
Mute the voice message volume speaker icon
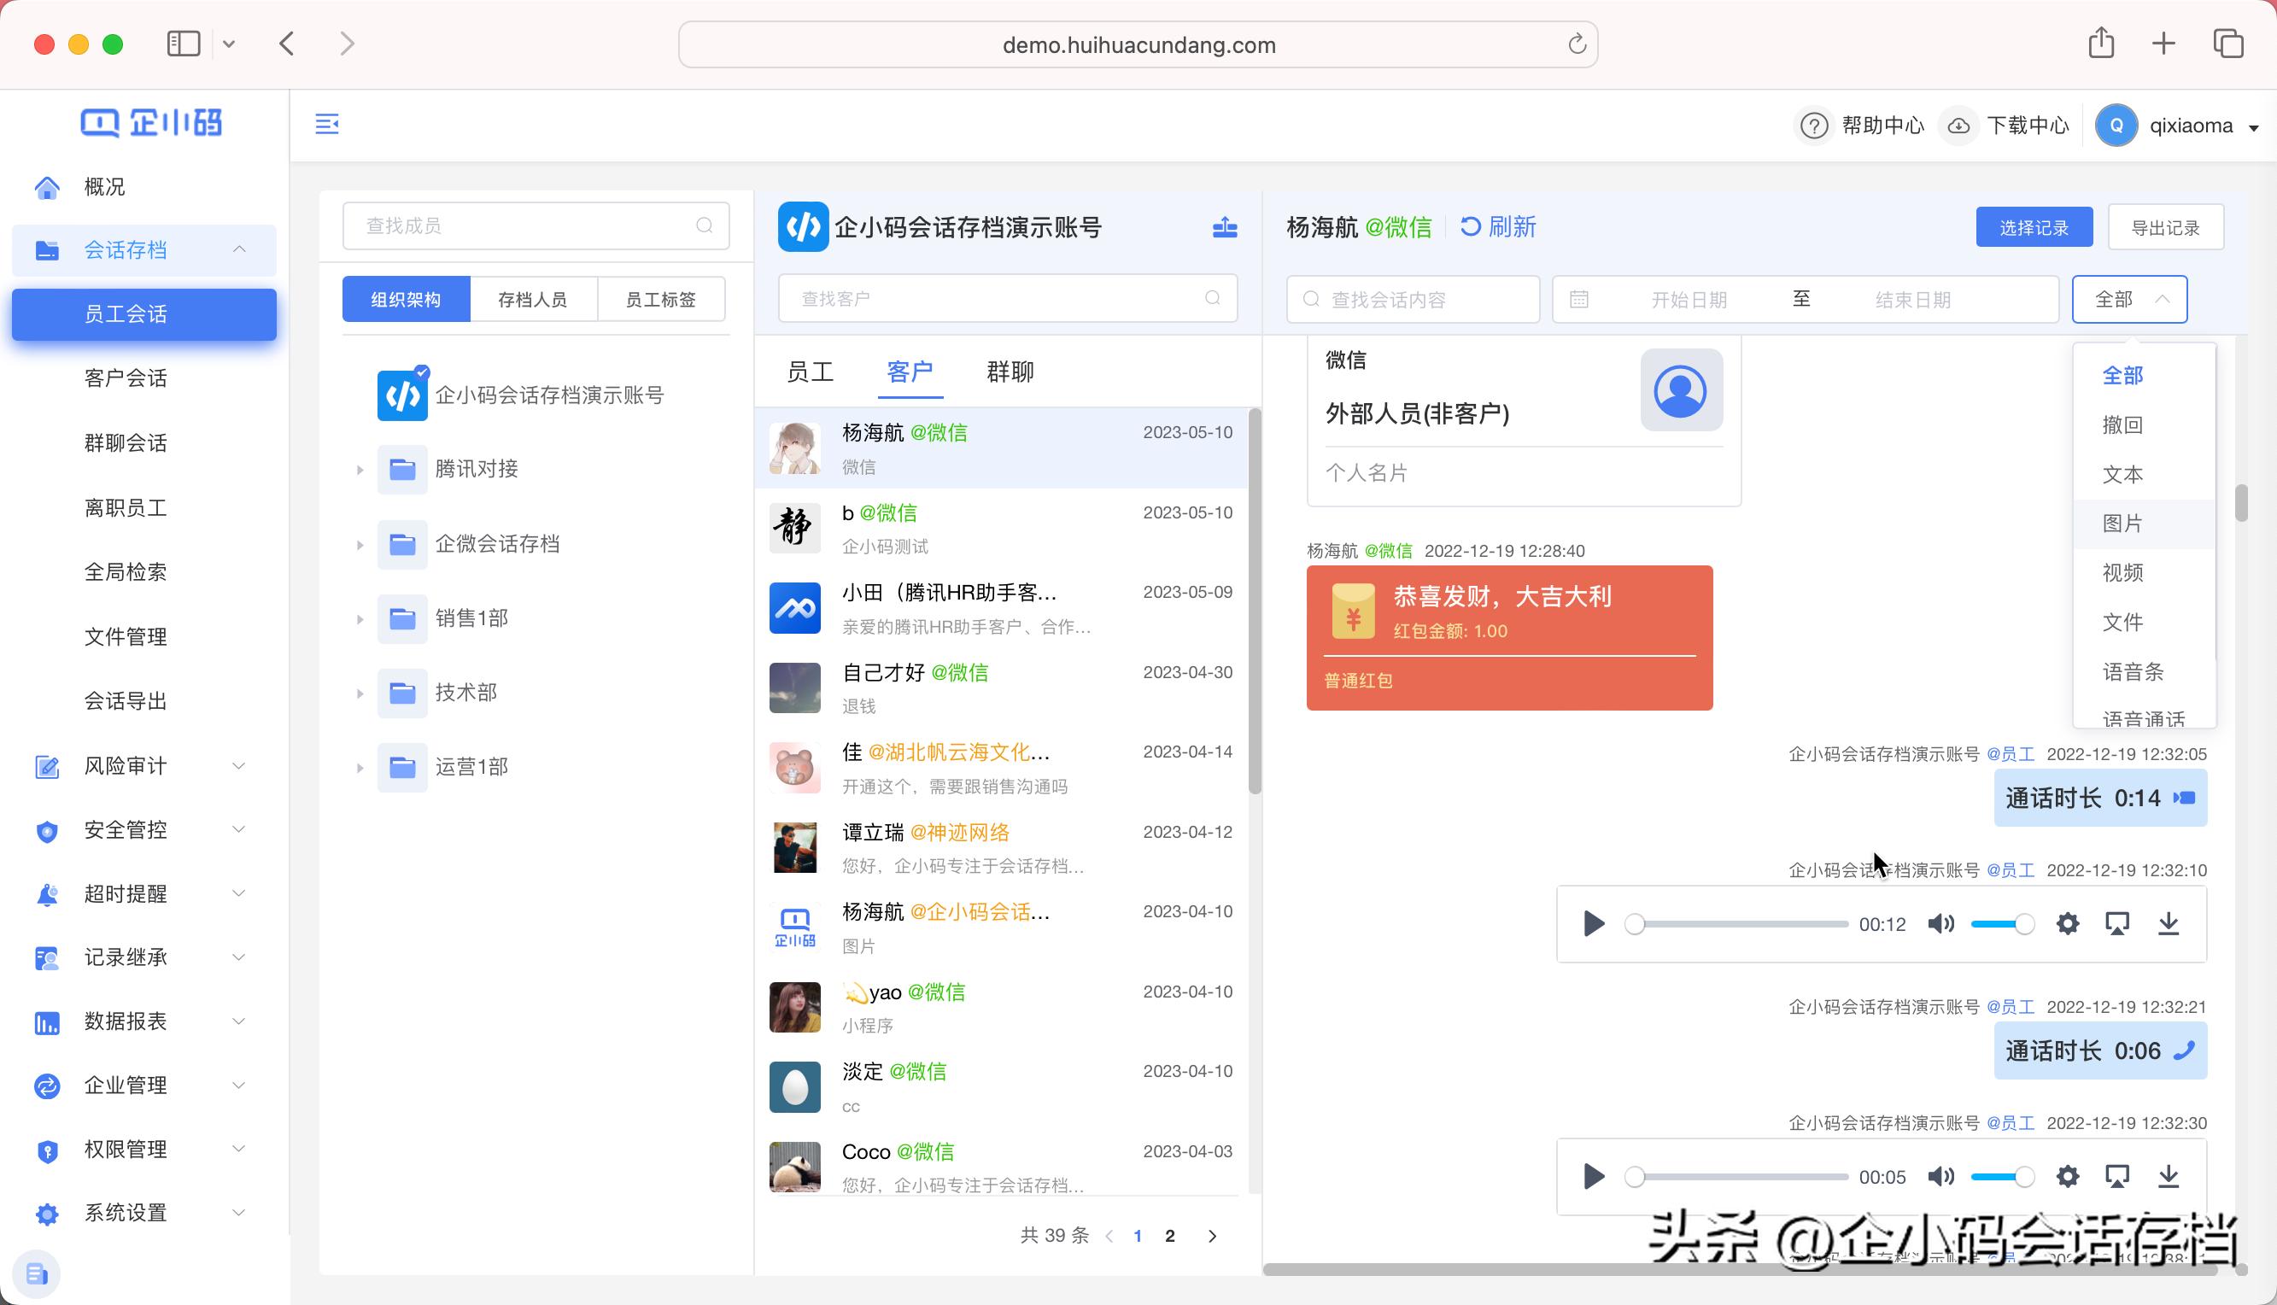pos(1941,923)
